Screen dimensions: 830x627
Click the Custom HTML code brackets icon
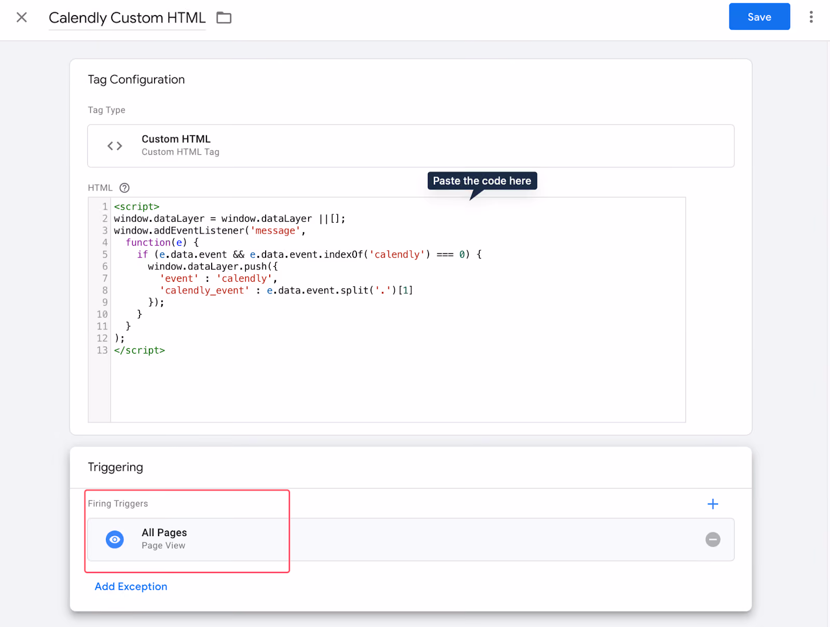coord(115,146)
